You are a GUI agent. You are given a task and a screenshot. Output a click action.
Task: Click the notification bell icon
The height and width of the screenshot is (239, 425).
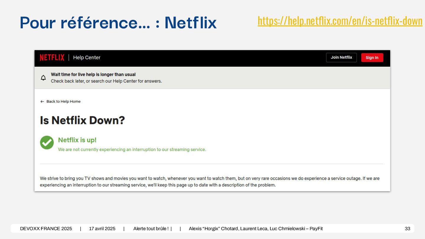point(43,78)
